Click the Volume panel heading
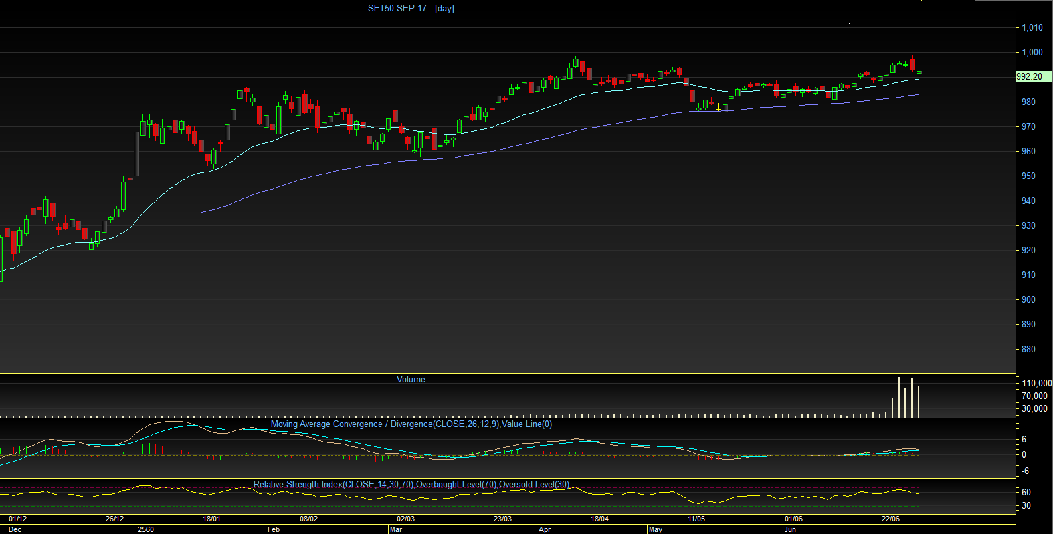This screenshot has height=534, width=1053. click(x=411, y=379)
